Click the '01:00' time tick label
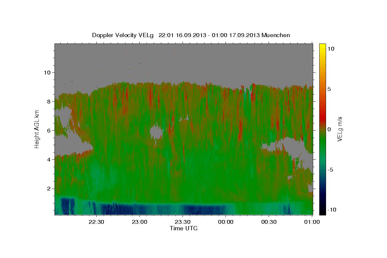This screenshot has width=387, height=258. [x=312, y=222]
